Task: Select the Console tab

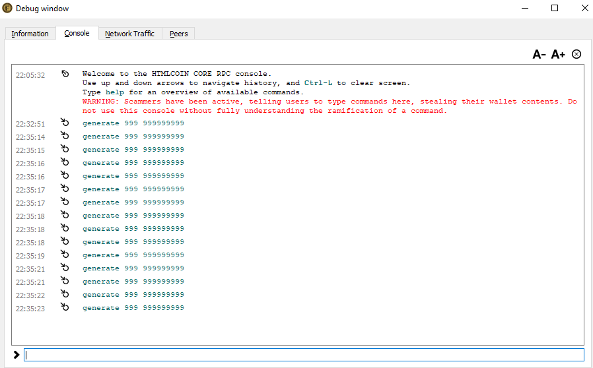Action: tap(77, 33)
